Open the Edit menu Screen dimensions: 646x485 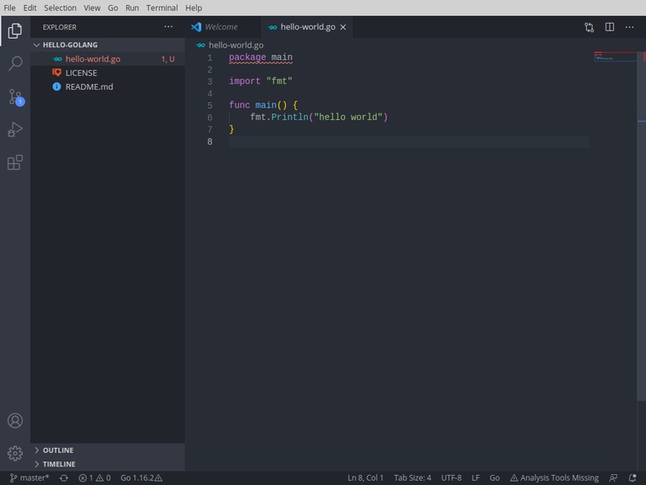click(x=30, y=8)
